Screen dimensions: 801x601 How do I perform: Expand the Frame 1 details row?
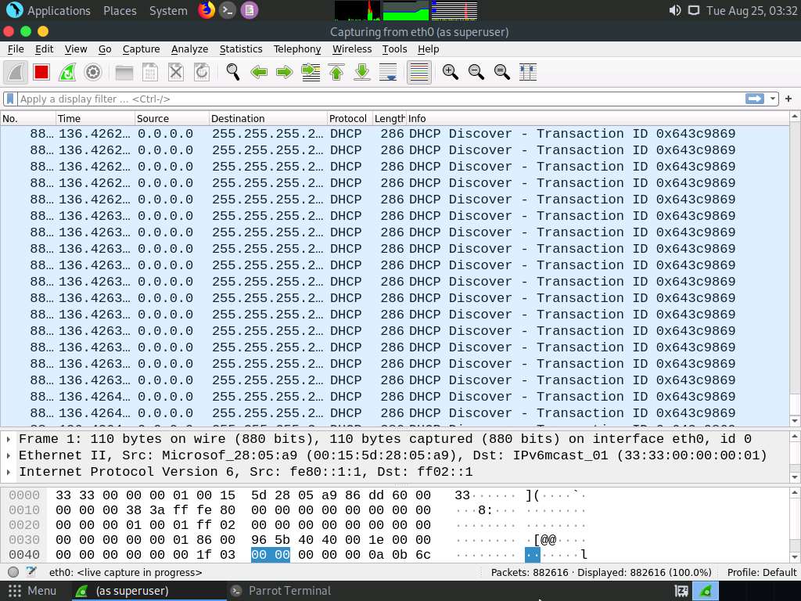point(9,439)
